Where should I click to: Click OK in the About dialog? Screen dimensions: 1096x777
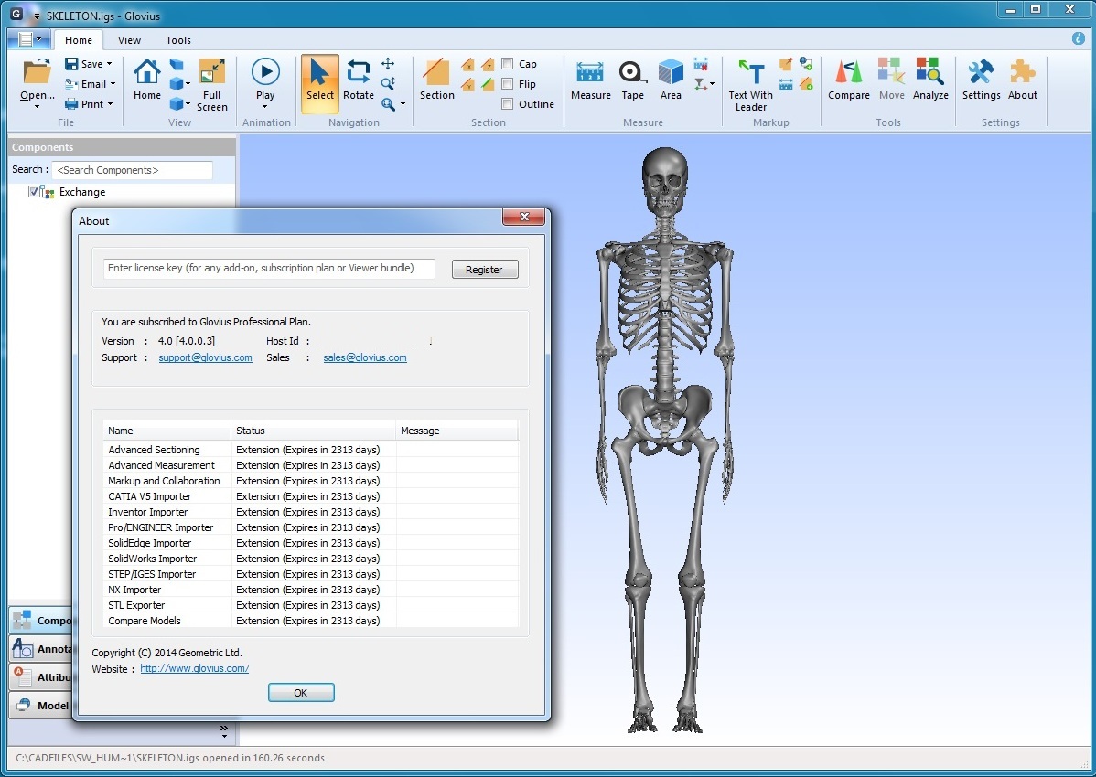pos(301,693)
